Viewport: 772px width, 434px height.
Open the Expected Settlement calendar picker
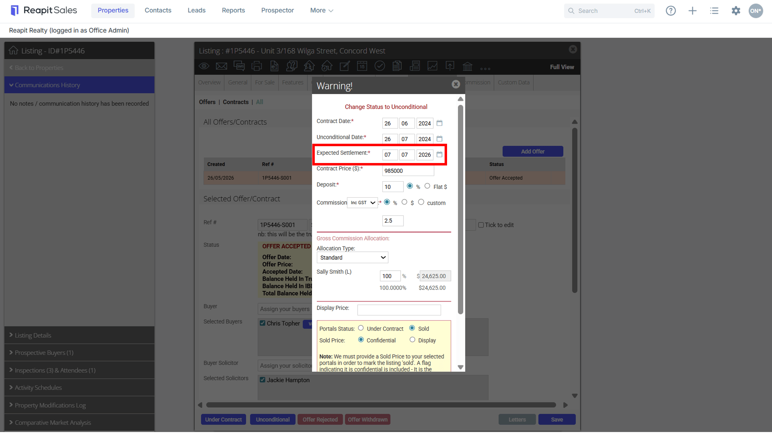tap(439, 154)
